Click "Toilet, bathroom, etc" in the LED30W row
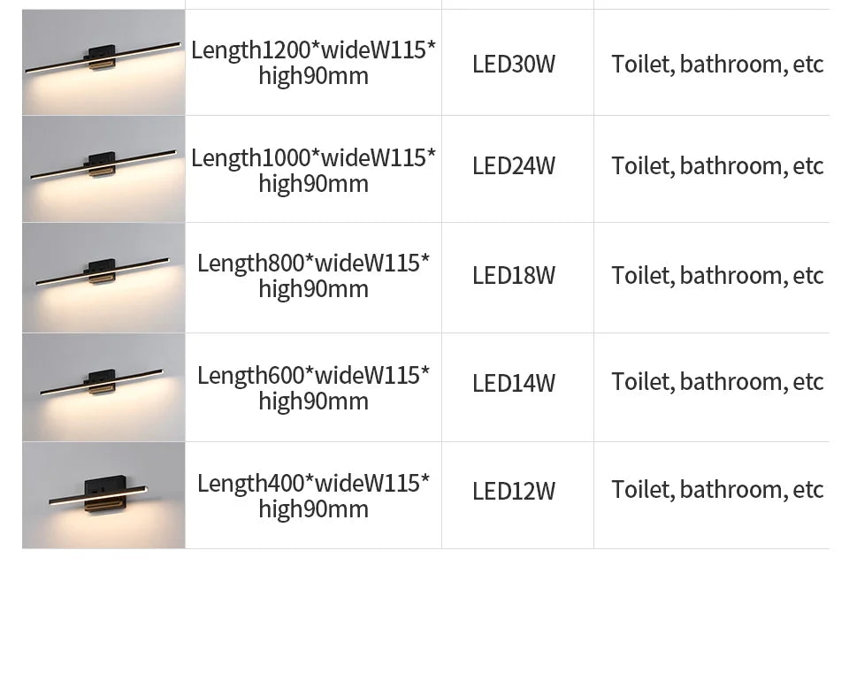The width and height of the screenshot is (849, 688). tap(717, 64)
